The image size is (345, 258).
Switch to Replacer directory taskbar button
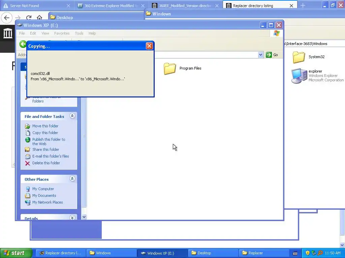61,253
